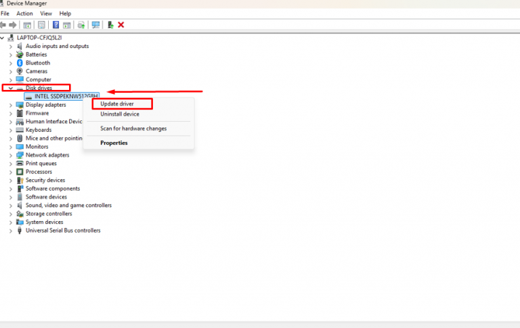Screen dimensions: 520x328
Task: Choose Update driver from context menu
Action: [117, 104]
